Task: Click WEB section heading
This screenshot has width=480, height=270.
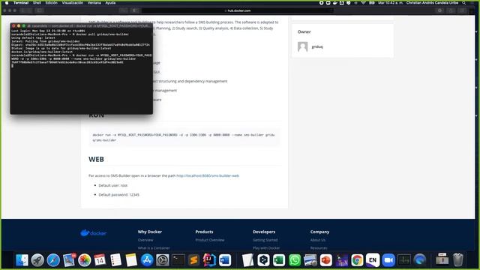Action: pyautogui.click(x=96, y=159)
